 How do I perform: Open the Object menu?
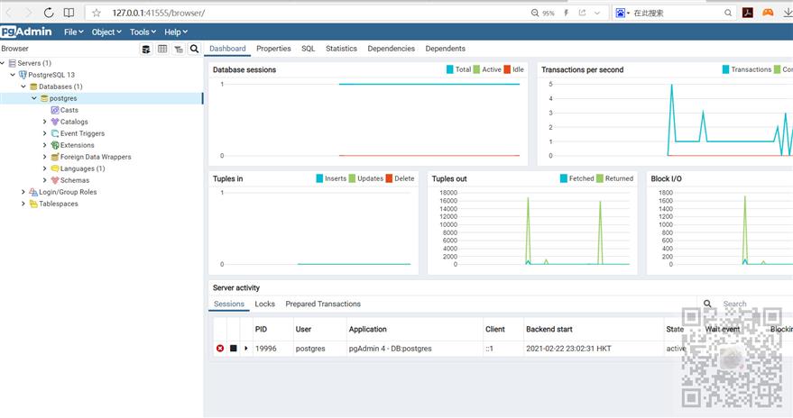click(x=106, y=32)
